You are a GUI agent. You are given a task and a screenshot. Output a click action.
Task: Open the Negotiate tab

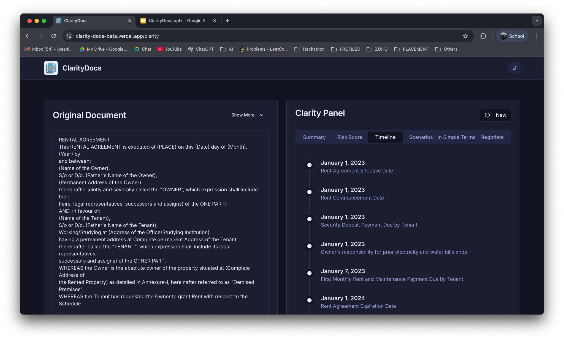(x=492, y=137)
